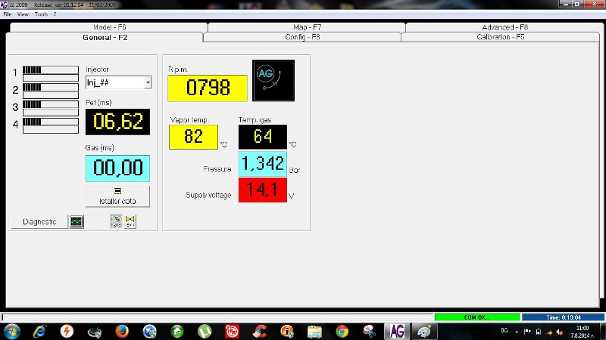Open the Config - F3 tab

point(302,37)
